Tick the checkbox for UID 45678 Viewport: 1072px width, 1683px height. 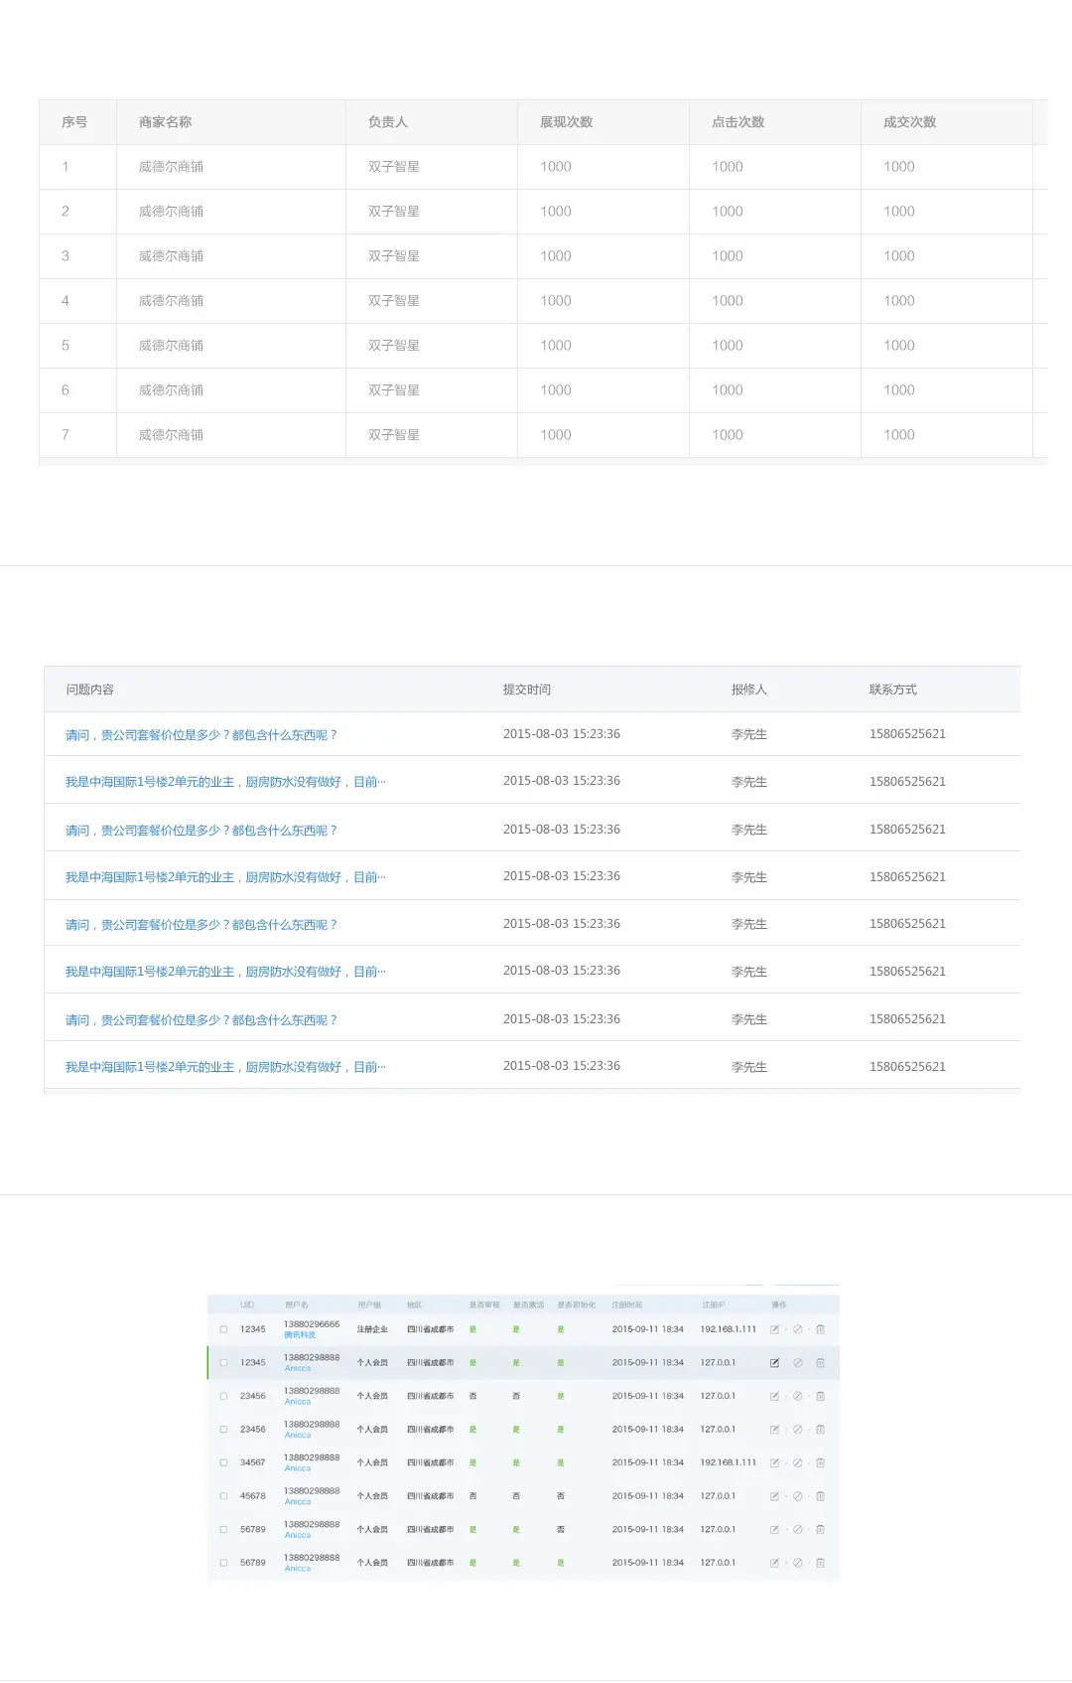(223, 1496)
